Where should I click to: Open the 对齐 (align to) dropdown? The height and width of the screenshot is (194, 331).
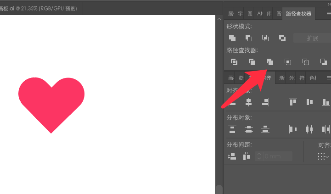point(323,156)
